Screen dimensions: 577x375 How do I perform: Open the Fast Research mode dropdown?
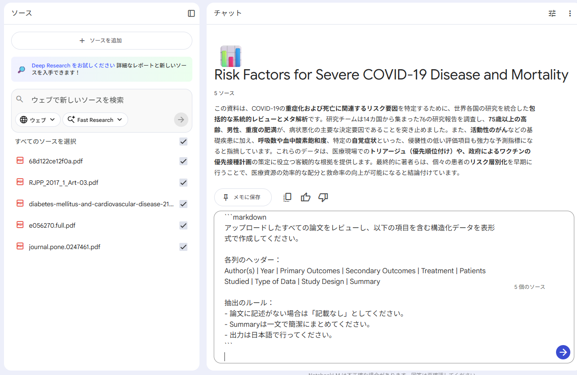(x=95, y=120)
